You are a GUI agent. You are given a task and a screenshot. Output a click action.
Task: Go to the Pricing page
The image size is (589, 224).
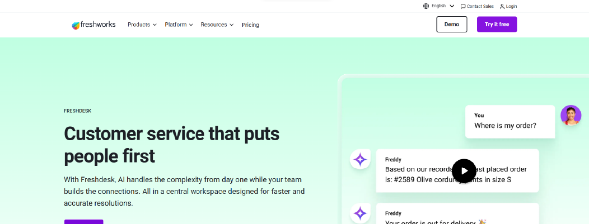coord(250,25)
